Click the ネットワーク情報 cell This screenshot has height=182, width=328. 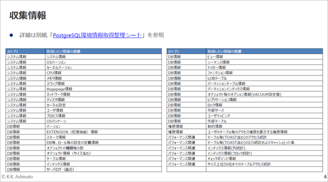pos(103,94)
